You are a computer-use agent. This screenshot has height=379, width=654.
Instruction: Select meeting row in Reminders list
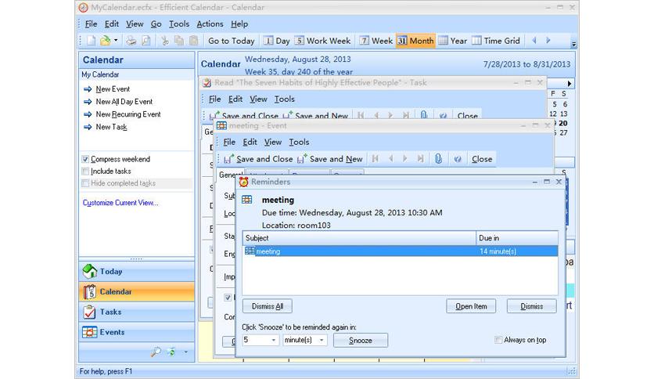tap(400, 251)
